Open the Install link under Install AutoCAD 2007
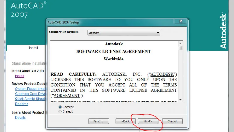The image size is (234, 132). click(x=20, y=76)
